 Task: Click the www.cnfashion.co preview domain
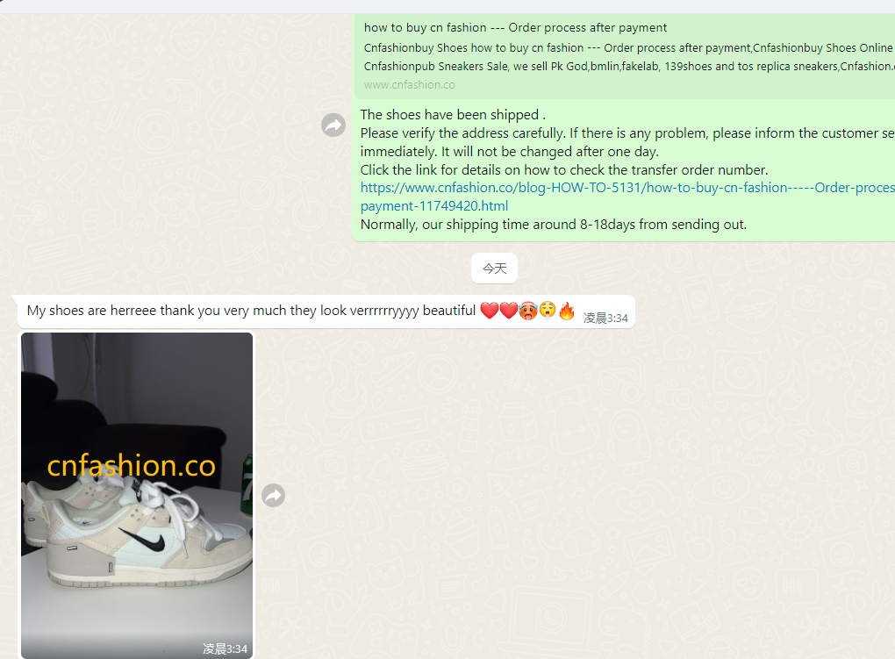click(409, 84)
